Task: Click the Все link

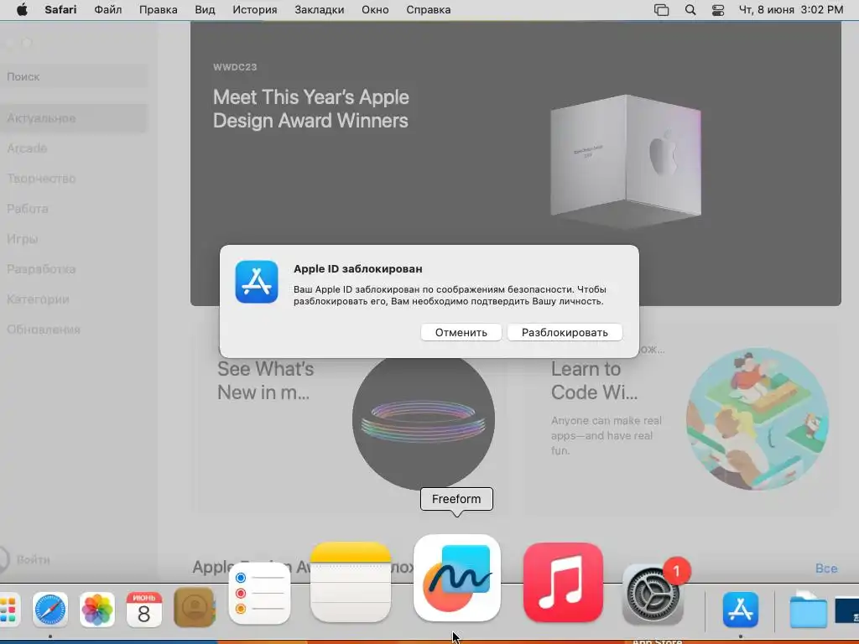Action: click(x=826, y=569)
